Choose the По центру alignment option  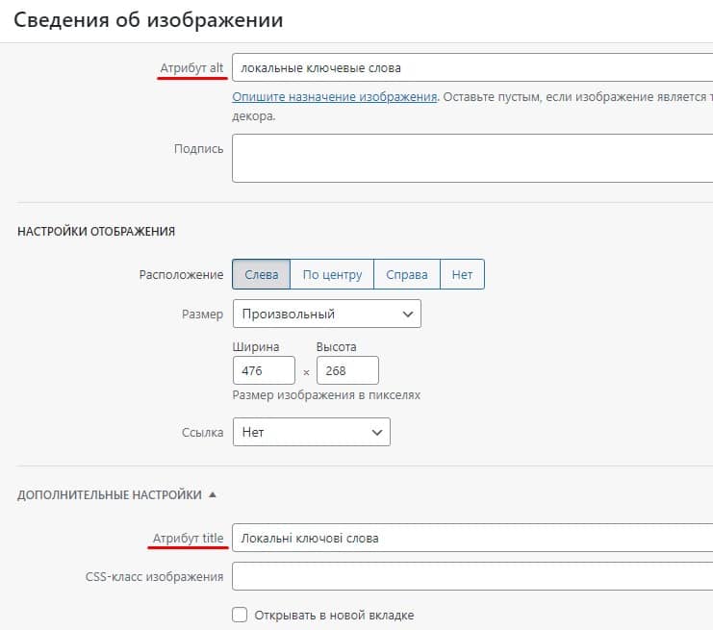coord(332,274)
